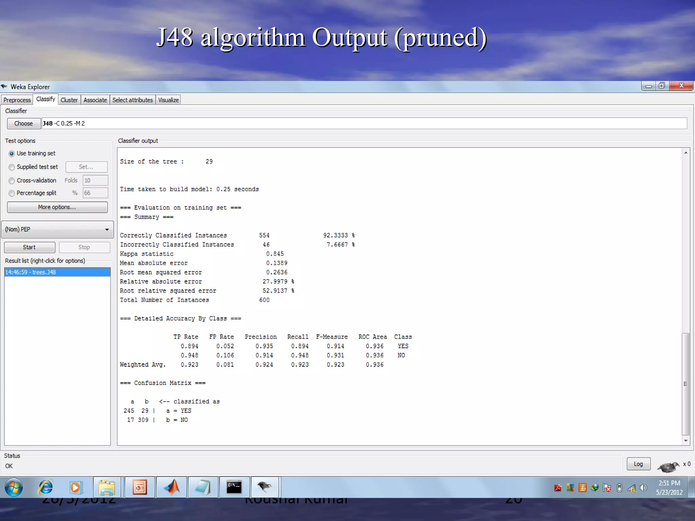Click the colorful puzzle tray icon
This screenshot has height=521, width=695.
(570, 488)
